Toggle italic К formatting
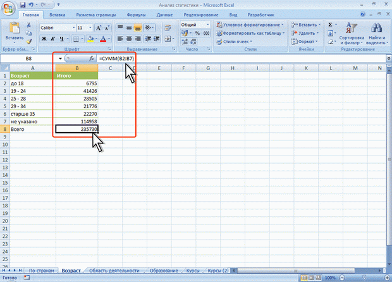The width and height of the screenshot is (392, 282). (52, 39)
